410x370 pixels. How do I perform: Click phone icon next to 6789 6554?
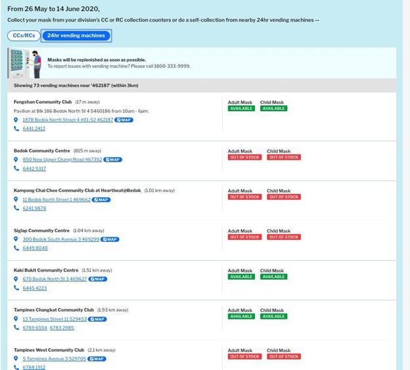(x=16, y=327)
